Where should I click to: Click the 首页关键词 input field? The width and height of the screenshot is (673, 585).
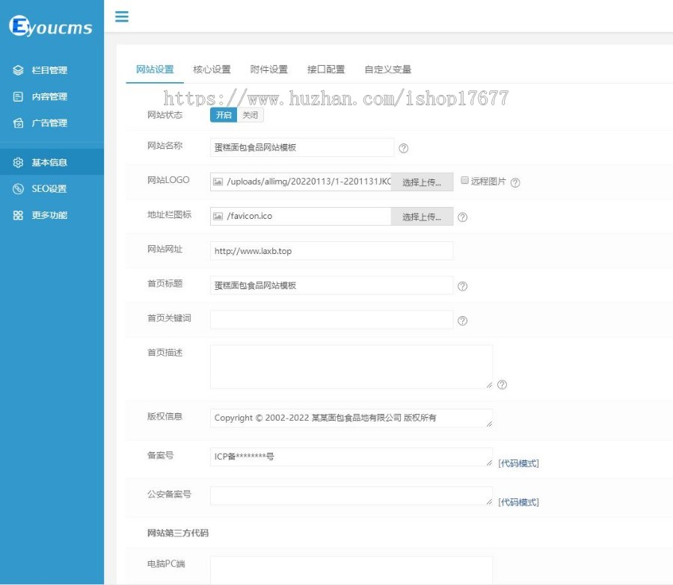[x=331, y=320]
